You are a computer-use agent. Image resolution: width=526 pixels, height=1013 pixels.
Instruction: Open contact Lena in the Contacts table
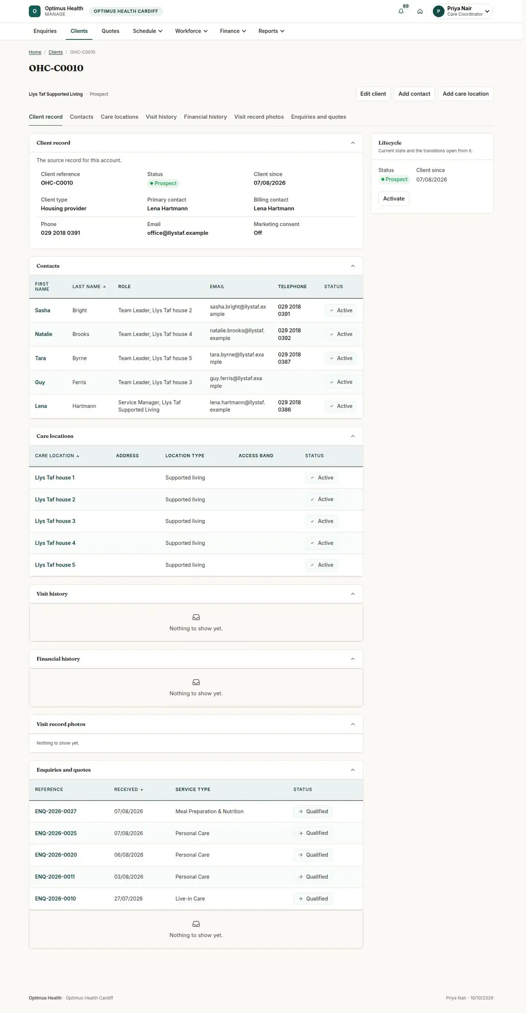tap(41, 406)
